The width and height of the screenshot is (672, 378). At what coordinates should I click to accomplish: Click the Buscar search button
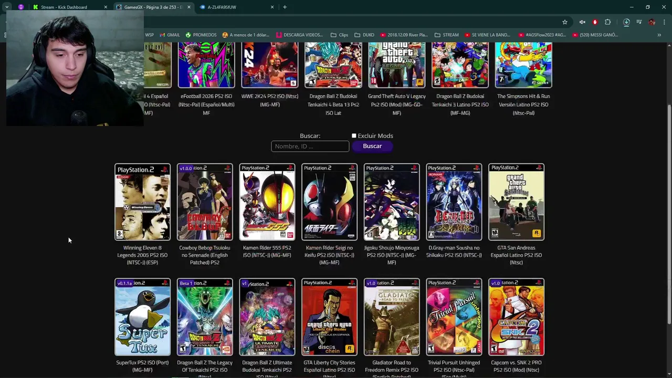372,146
